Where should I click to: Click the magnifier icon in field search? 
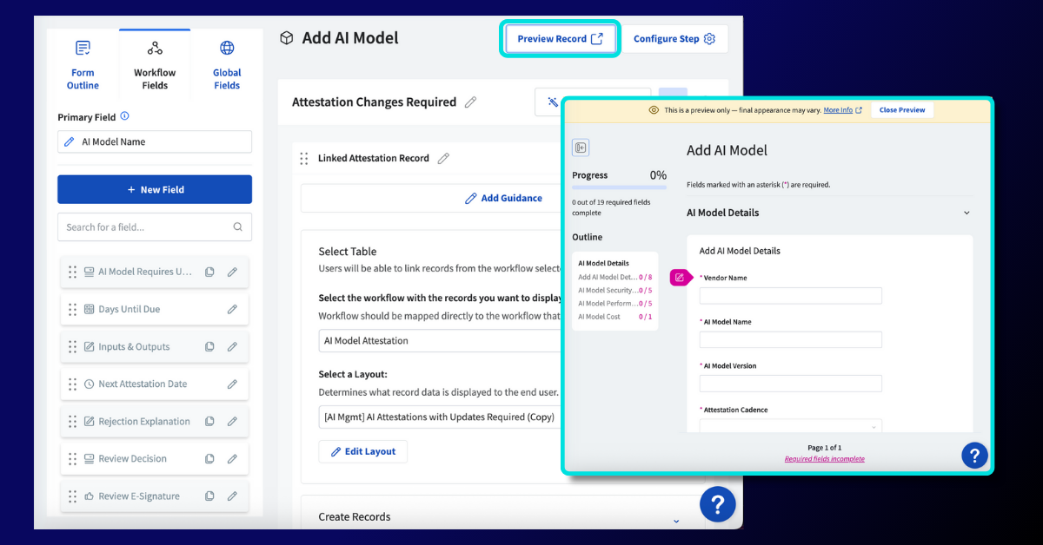[238, 227]
